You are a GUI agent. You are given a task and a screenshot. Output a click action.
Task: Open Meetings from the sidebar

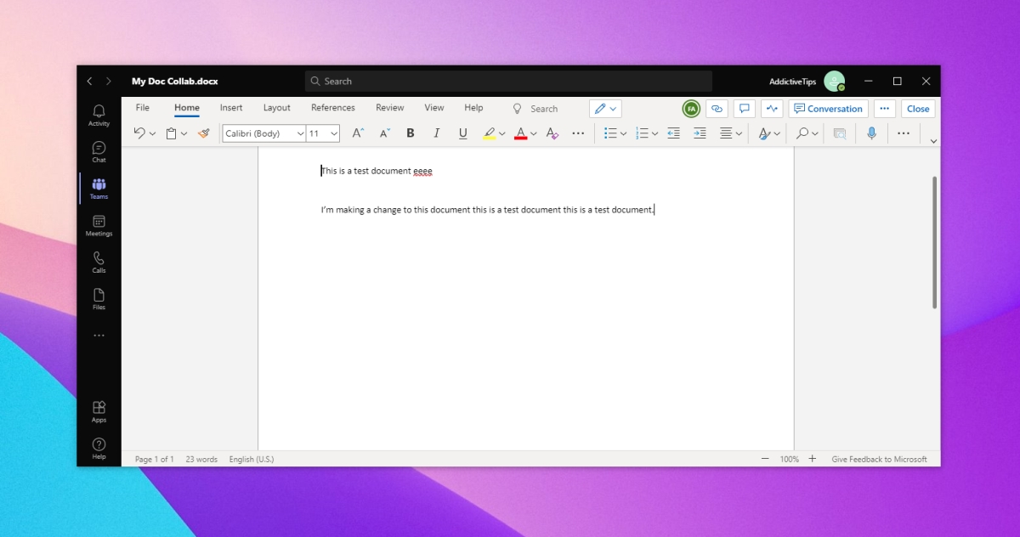(x=99, y=225)
